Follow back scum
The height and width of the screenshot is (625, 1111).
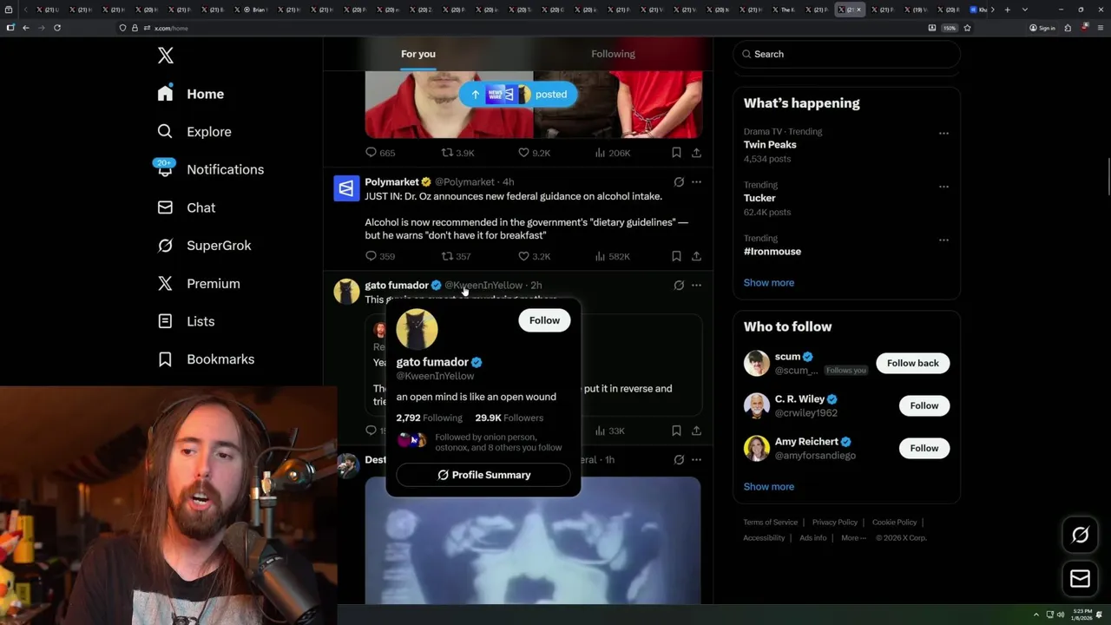pyautogui.click(x=912, y=363)
